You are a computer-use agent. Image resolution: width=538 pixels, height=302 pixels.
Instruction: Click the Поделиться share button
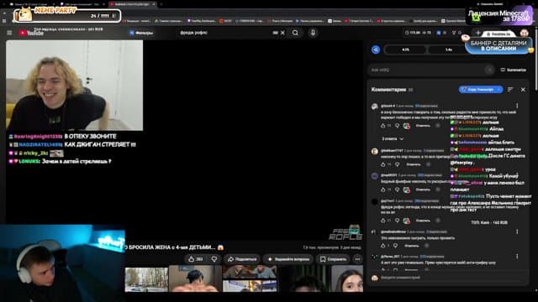(x=242, y=259)
